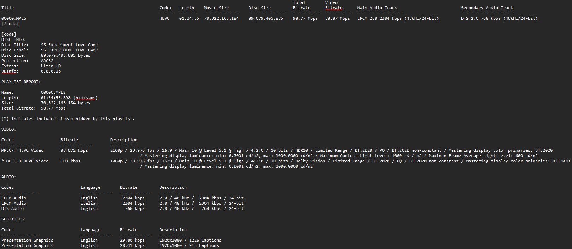Click the Secondary Audio Track column header
Screen dimensions: 572x249
[x=487, y=8]
